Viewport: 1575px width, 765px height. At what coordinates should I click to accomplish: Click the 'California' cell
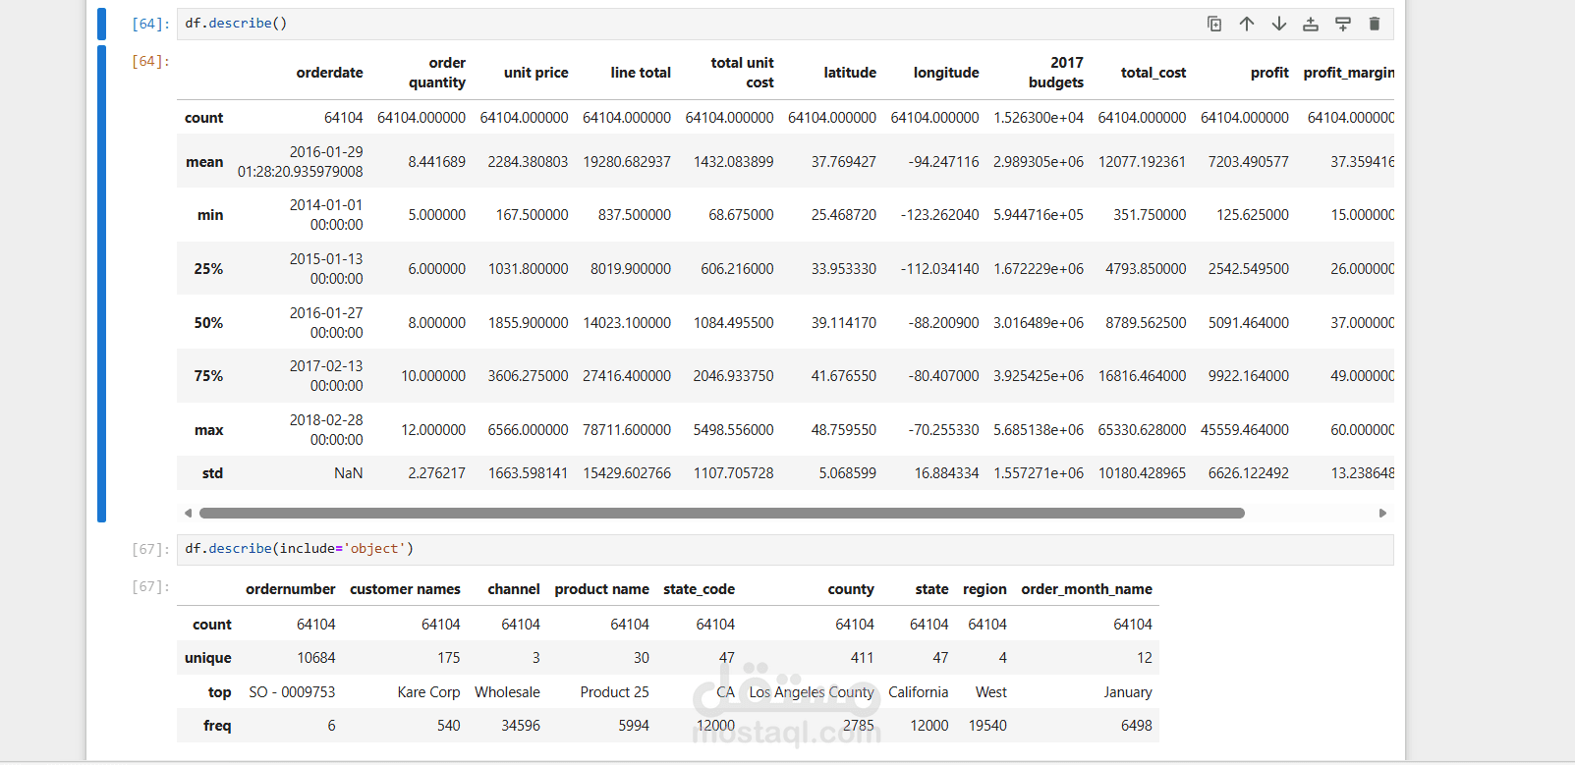pos(919,692)
